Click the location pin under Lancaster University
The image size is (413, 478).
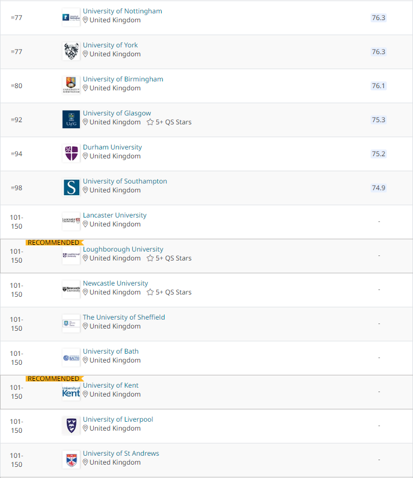pos(85,224)
